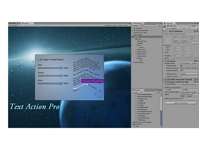
Task: Click the Textures and Sprites folder icon
Action: pos(134,122)
